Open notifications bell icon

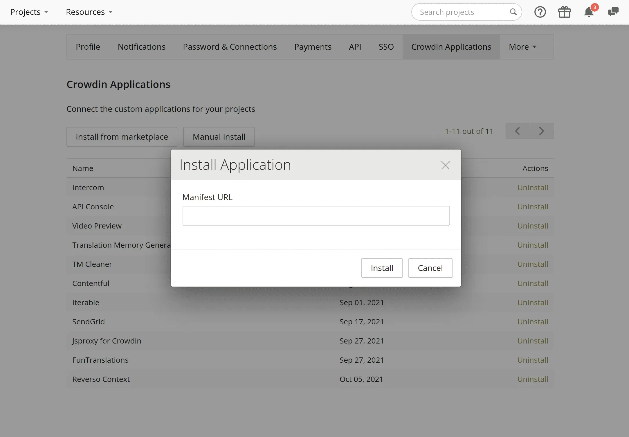(589, 12)
